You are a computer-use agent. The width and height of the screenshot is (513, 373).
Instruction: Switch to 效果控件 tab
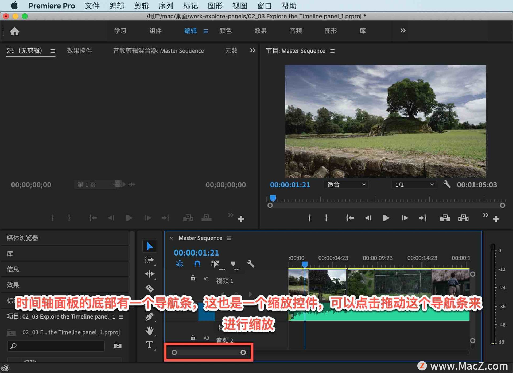pos(79,50)
